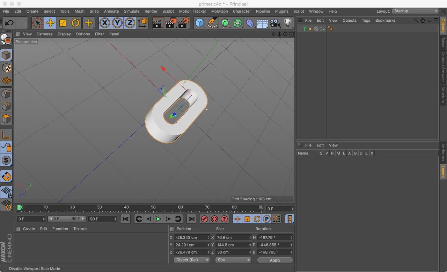Select the Scale tool icon

[x=63, y=23]
